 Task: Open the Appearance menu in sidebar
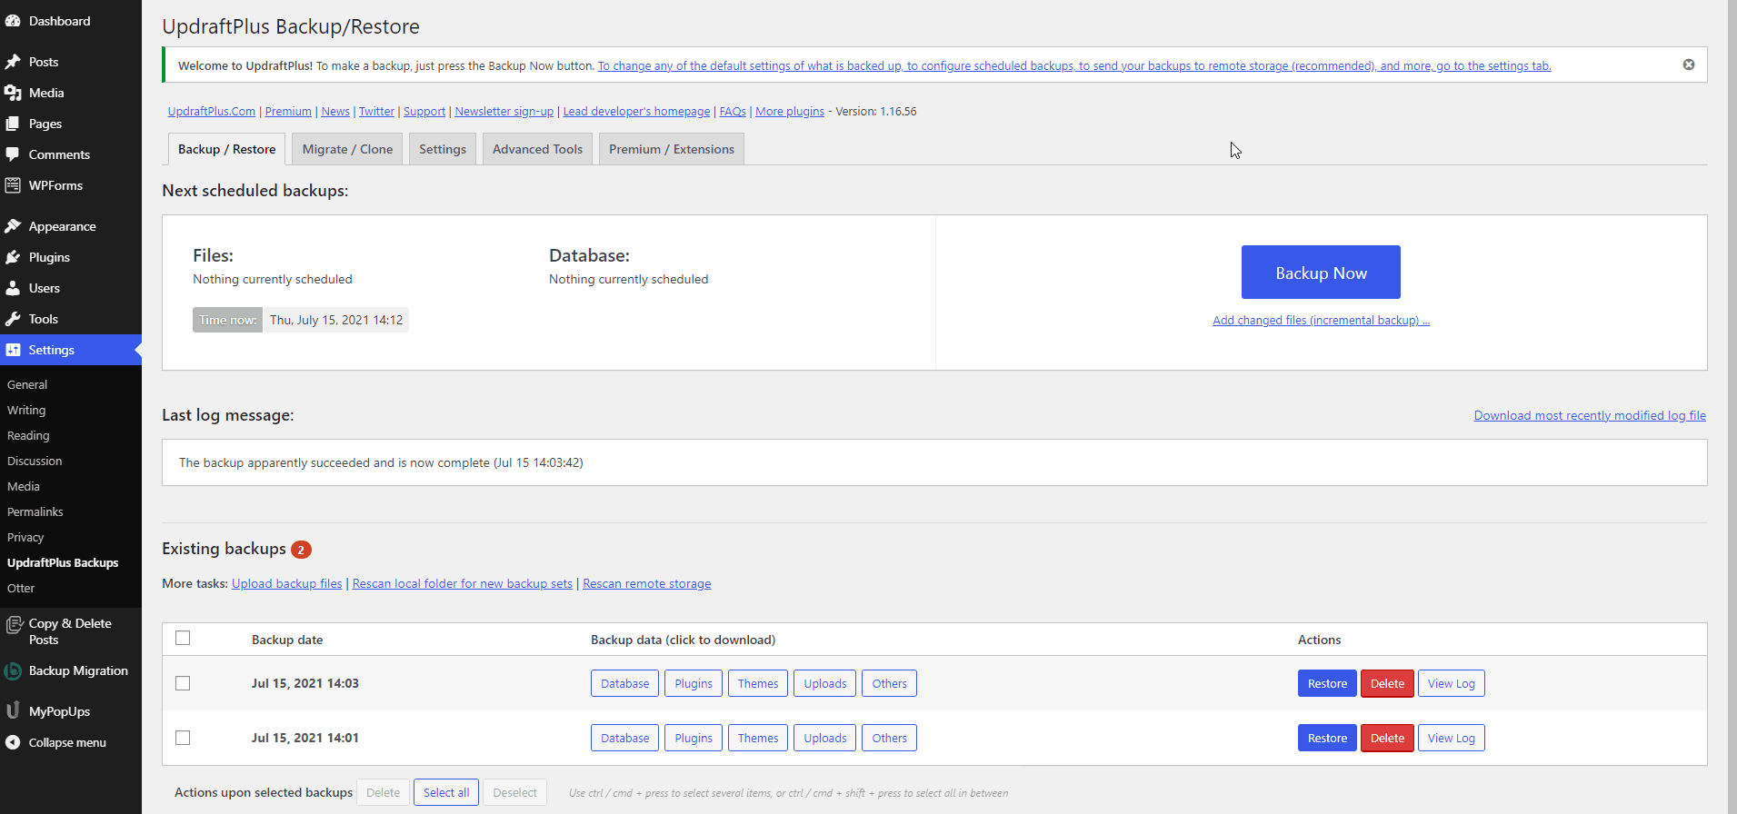(62, 226)
